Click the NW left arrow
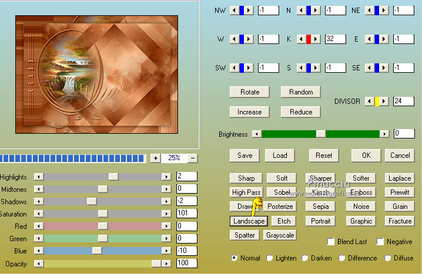422x274 pixels. tap(234, 11)
